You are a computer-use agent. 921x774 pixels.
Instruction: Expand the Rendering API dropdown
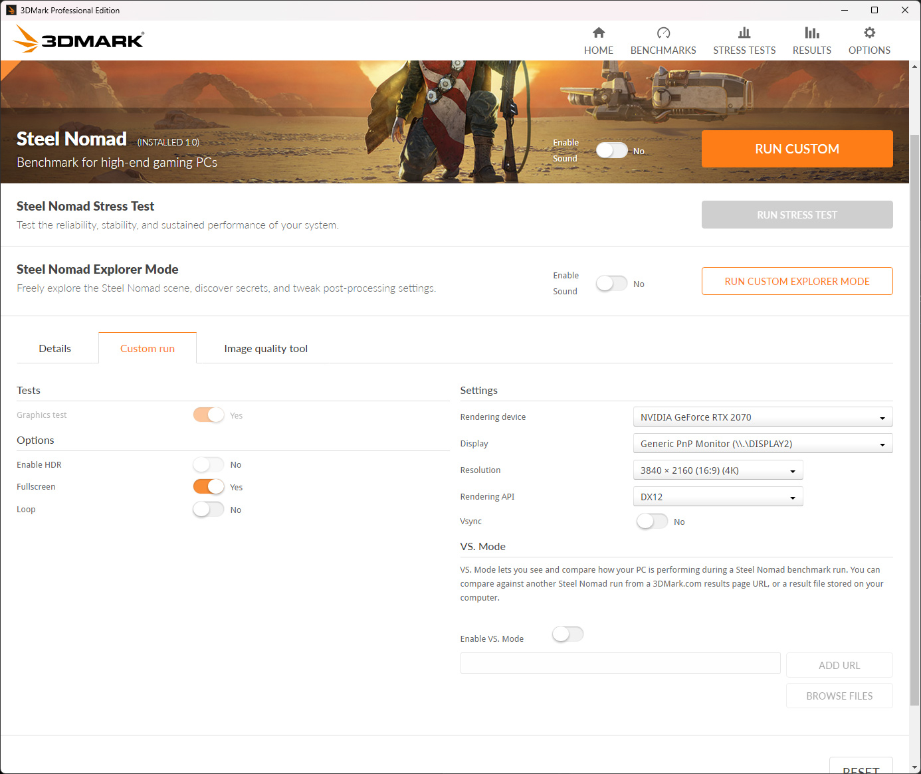click(x=718, y=497)
